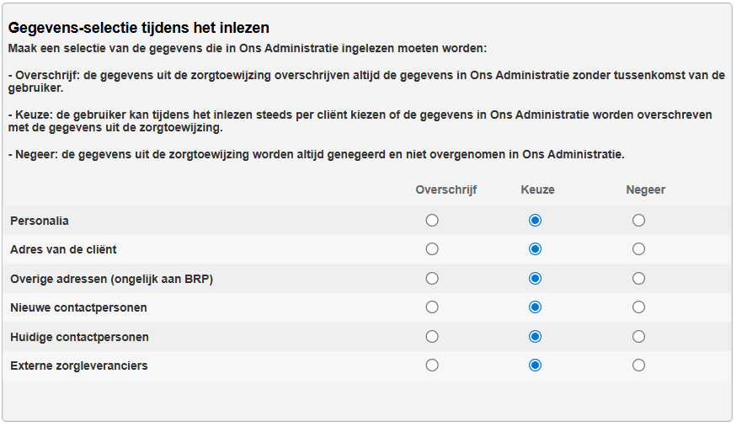Select Overschrijf for Overige adressen
This screenshot has width=747, height=427.
pos(432,278)
